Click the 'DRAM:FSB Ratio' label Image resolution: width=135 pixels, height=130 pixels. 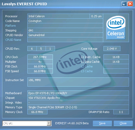(x=99, y=112)
